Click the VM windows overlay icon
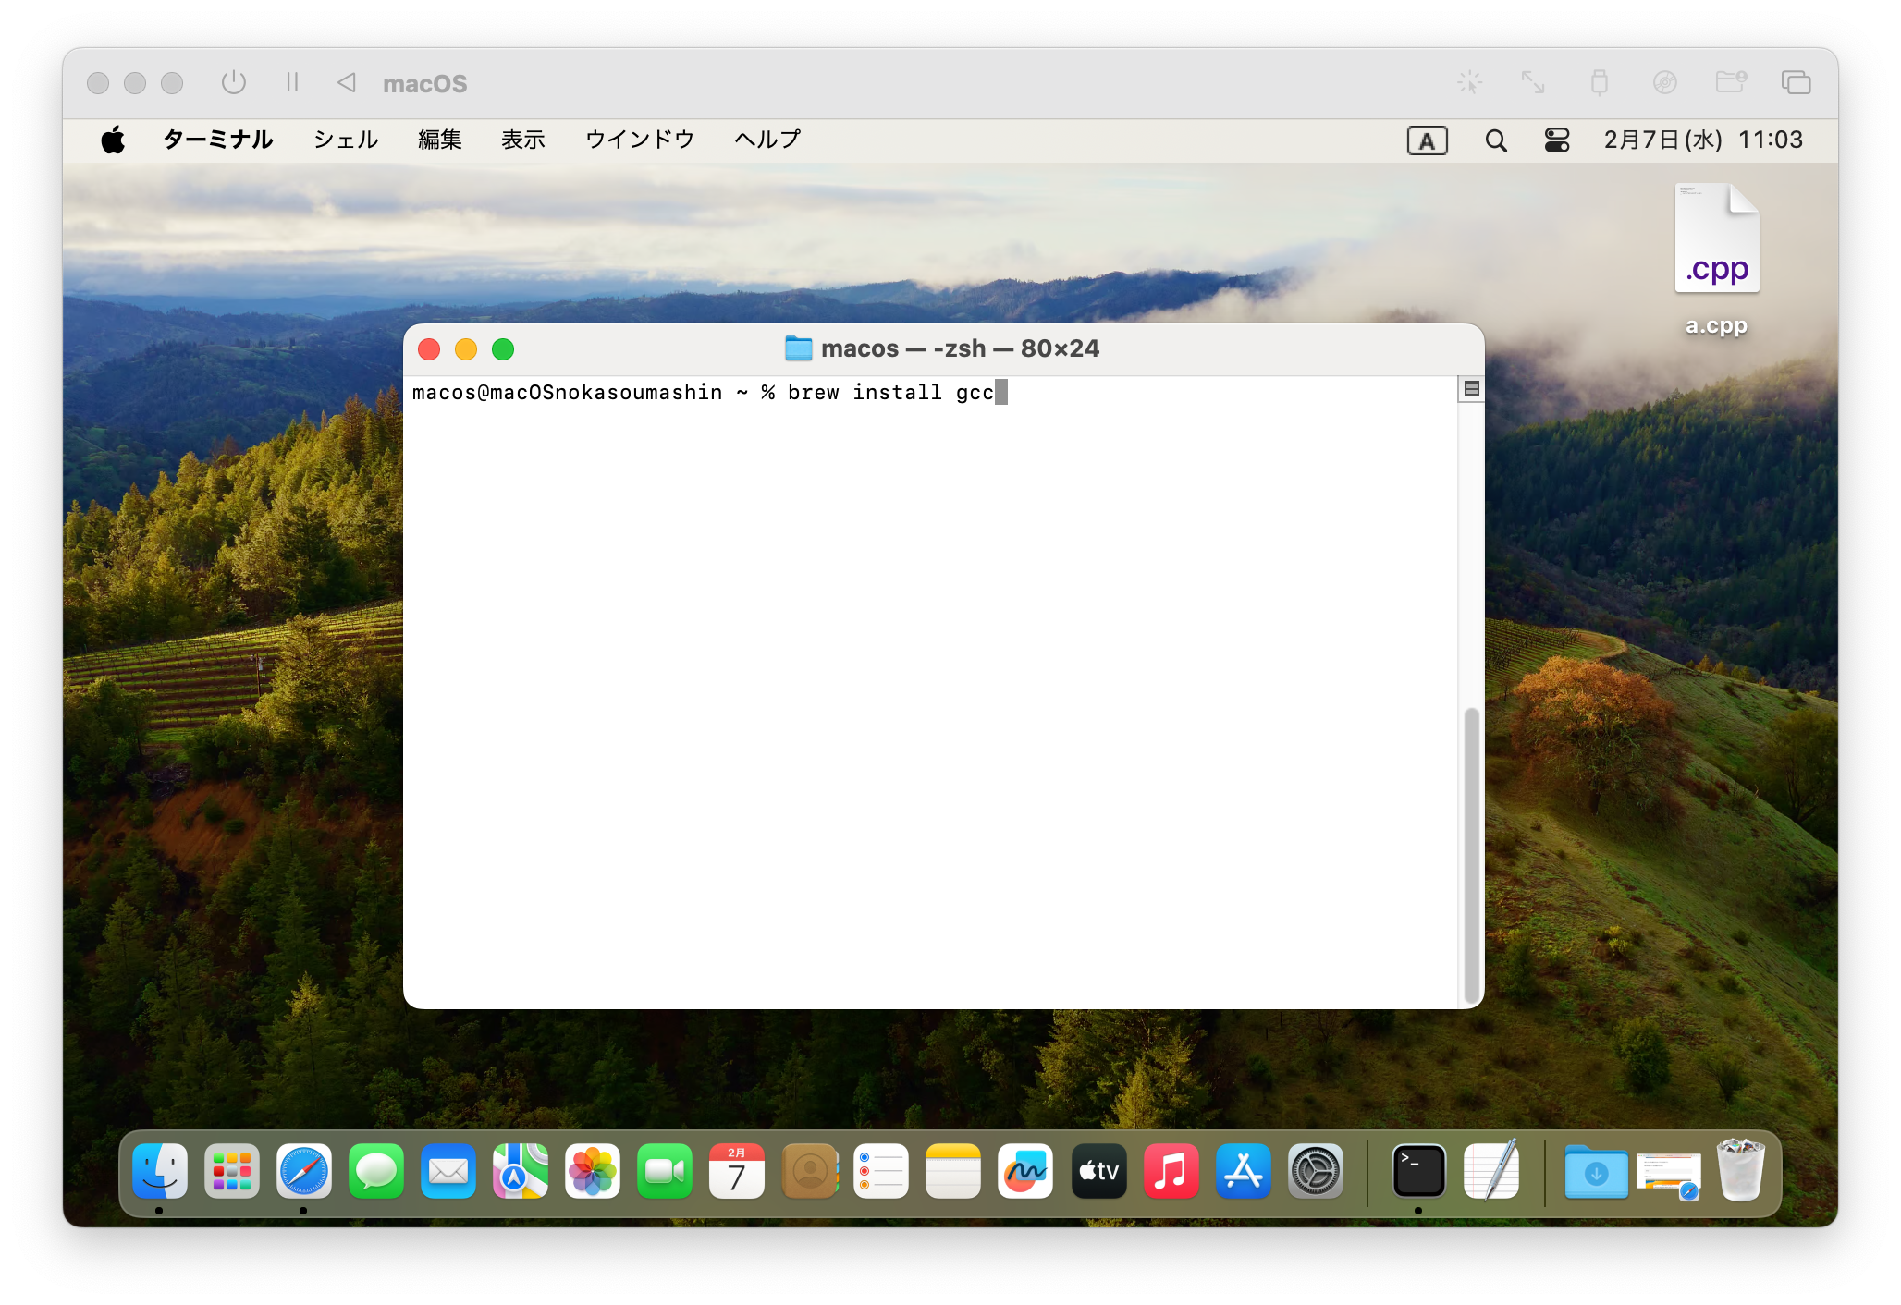 (x=1796, y=82)
